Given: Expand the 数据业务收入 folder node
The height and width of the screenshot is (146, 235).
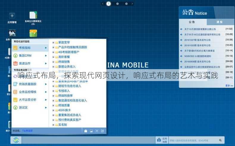Looking at the screenshot, I should [53, 67].
